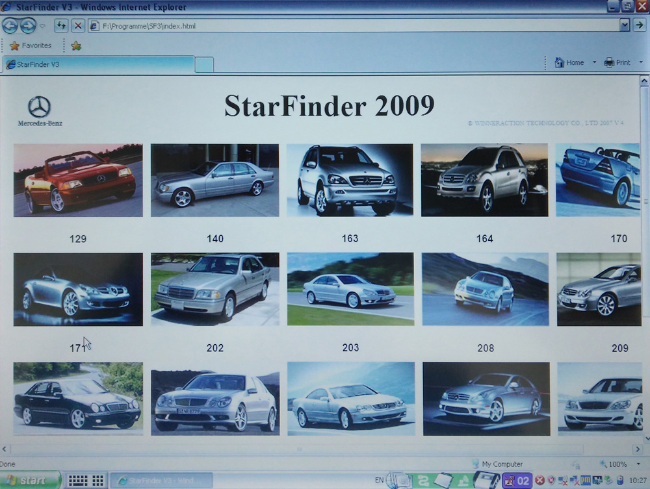650x489 pixels.
Task: Click the model number 208 label
Action: (486, 348)
